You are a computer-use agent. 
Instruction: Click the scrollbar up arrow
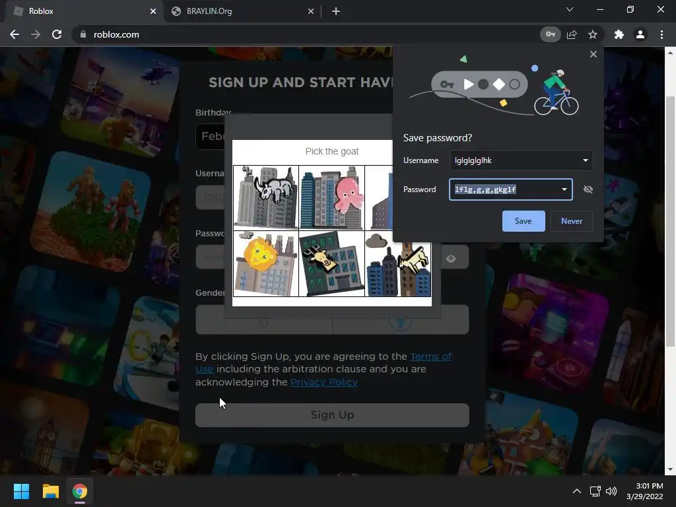coord(670,53)
